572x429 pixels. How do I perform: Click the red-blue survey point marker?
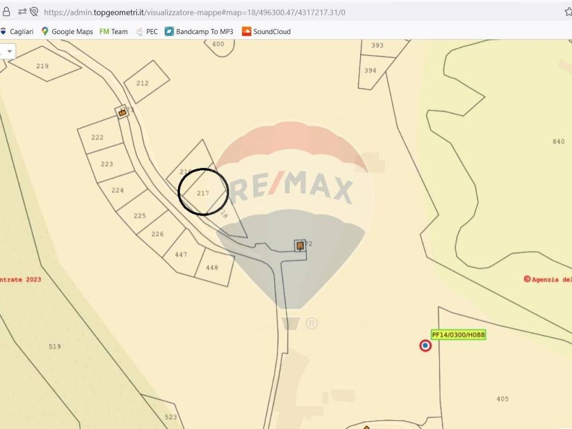(425, 346)
